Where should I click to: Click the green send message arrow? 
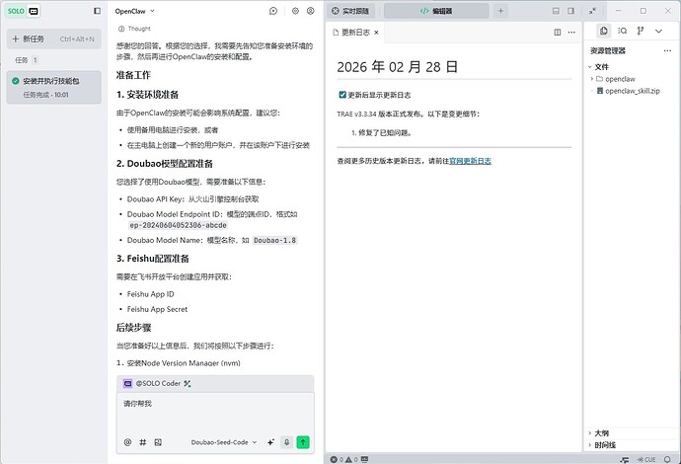pos(303,442)
